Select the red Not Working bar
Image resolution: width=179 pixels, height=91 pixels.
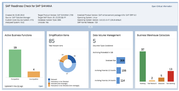point(171,76)
